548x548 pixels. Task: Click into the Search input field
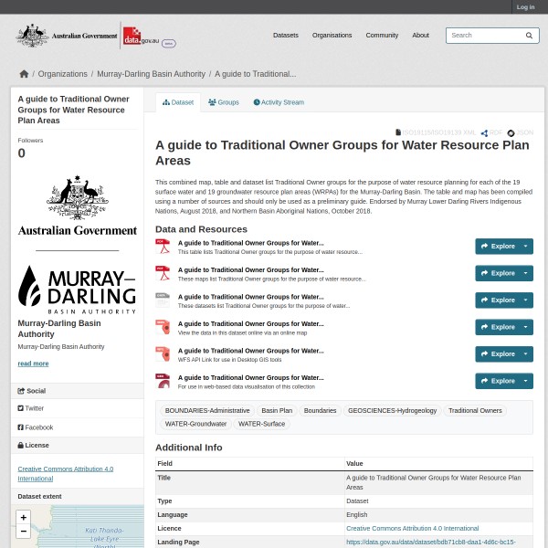(484, 36)
